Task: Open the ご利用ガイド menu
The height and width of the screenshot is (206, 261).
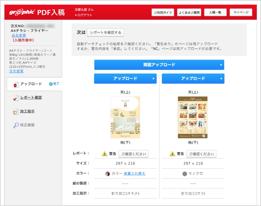Action: tap(163, 12)
